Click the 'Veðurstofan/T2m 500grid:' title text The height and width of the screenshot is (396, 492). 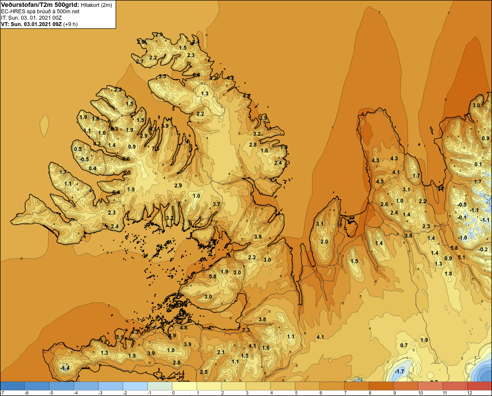40,5
